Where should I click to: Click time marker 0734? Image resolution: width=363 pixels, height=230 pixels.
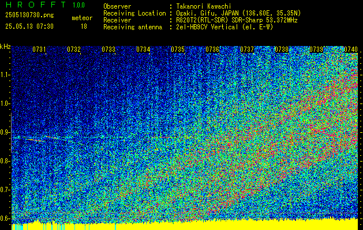pos(143,49)
